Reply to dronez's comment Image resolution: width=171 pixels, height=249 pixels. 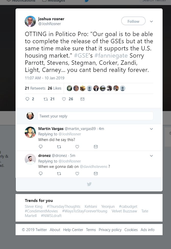coord(41,173)
